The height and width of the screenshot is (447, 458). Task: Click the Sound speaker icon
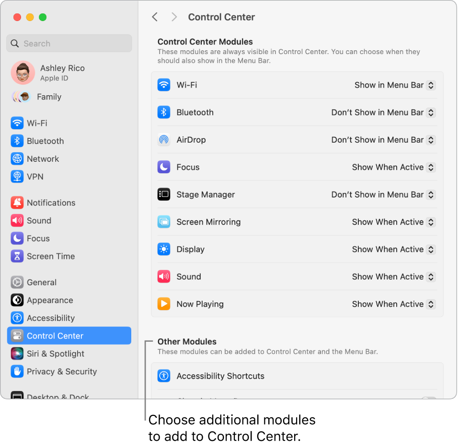pos(163,276)
